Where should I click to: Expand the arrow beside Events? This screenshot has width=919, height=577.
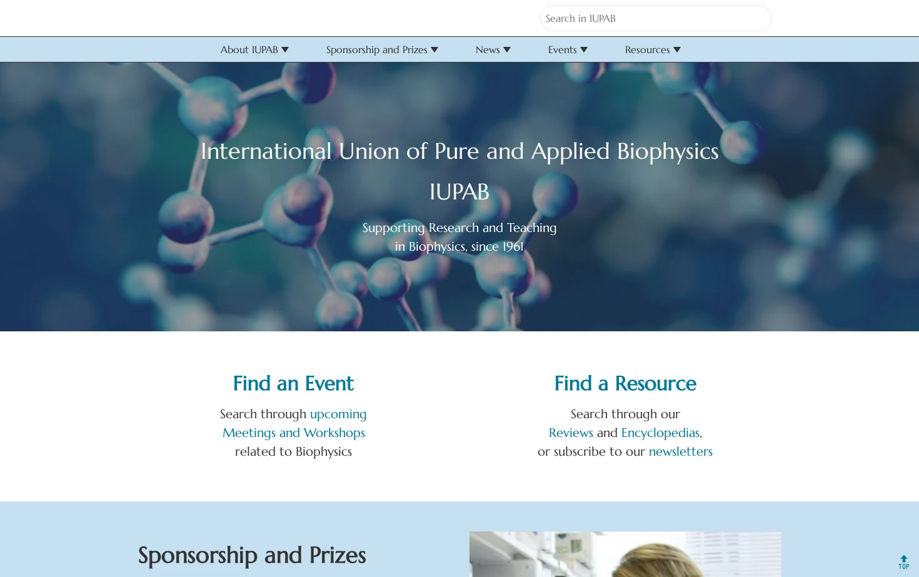(x=584, y=49)
